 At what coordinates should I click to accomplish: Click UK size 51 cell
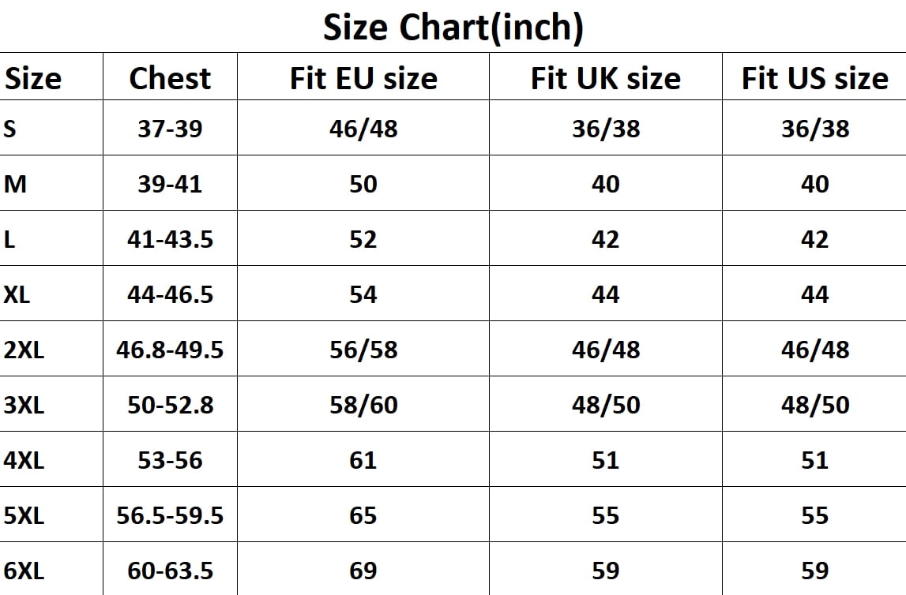pyautogui.click(x=606, y=460)
